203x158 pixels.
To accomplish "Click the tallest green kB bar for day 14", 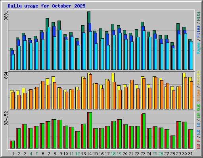I will pyautogui.click(x=90, y=130).
